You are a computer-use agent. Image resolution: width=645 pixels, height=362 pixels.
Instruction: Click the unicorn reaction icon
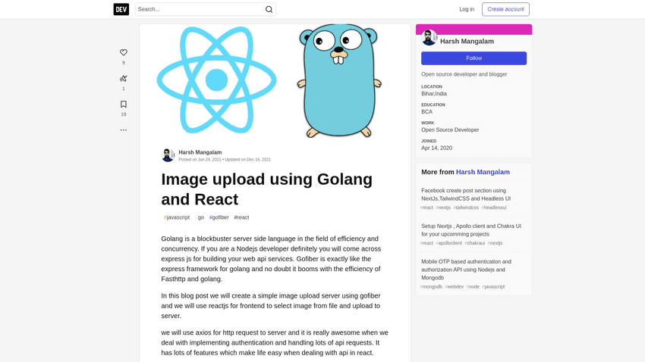click(x=124, y=78)
